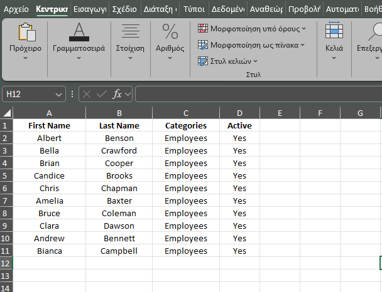The height and width of the screenshot is (292, 382).
Task: Expand Μορφοποίηση ως πίνακα dropdown
Action: 302,45
